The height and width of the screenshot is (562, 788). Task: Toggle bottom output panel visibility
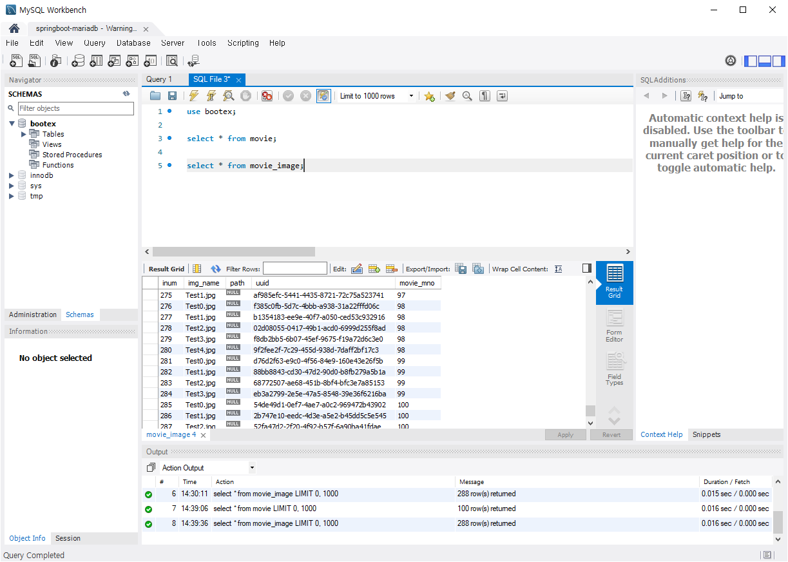tap(765, 61)
